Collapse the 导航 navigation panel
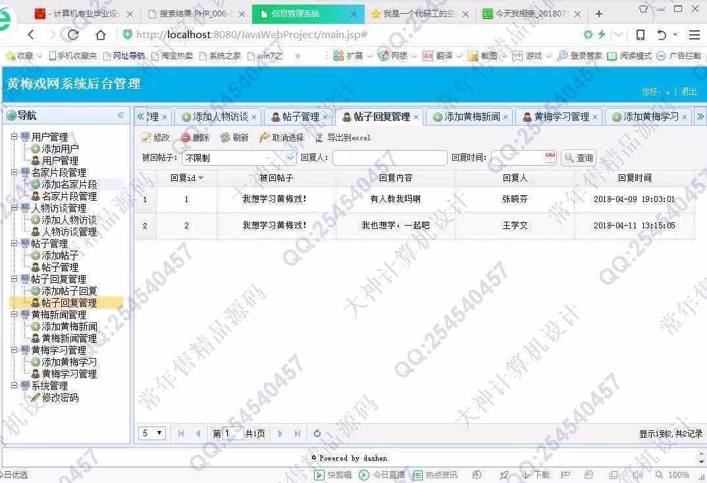Image resolution: width=707 pixels, height=483 pixels. tap(120, 116)
